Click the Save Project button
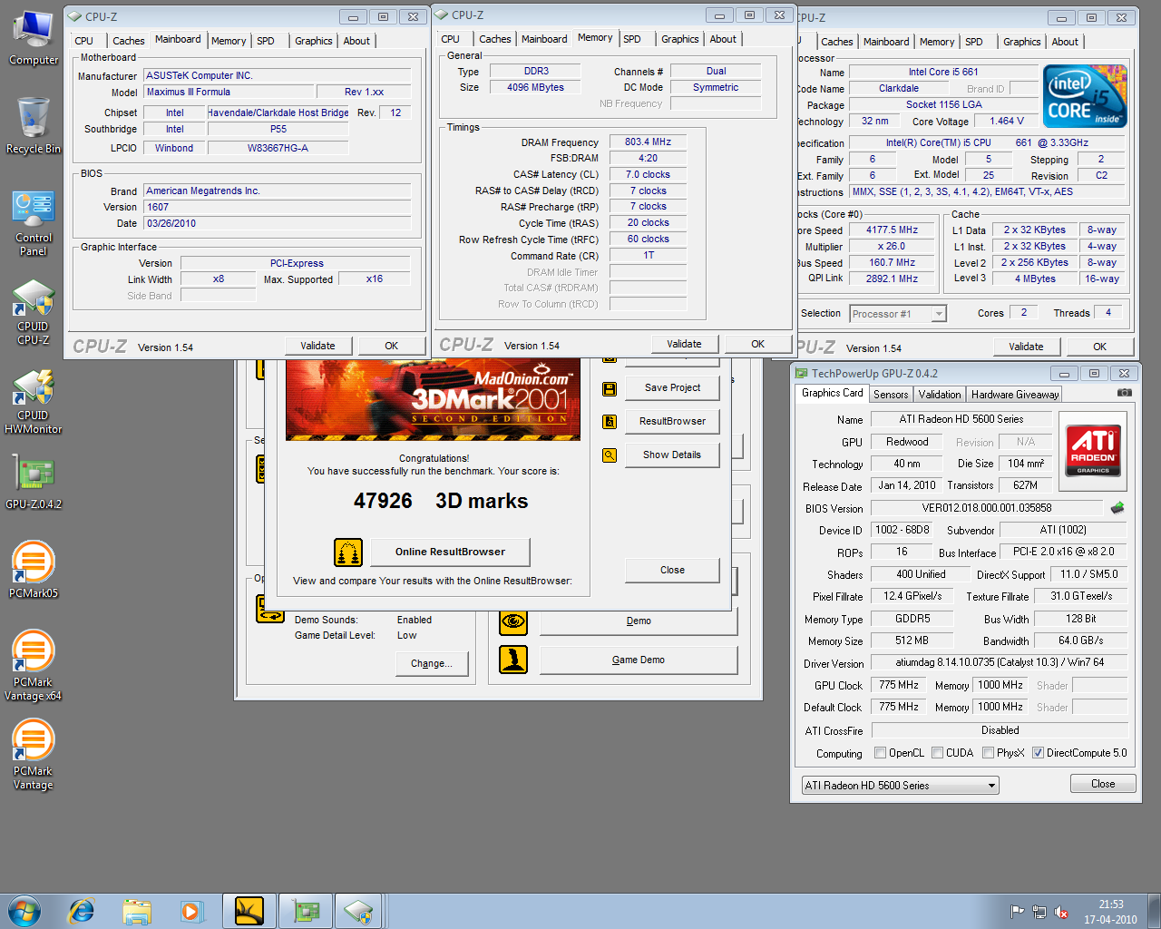 pos(672,387)
